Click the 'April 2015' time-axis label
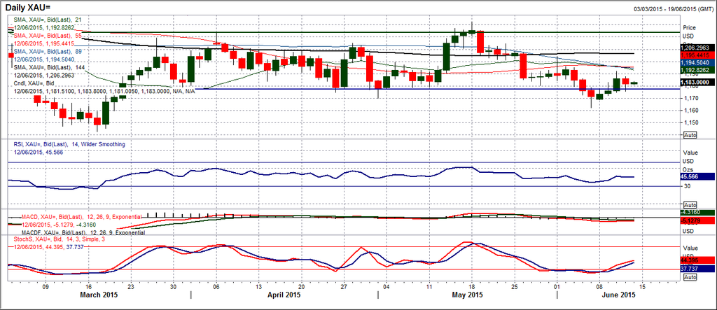The width and height of the screenshot is (717, 310). coord(283,295)
